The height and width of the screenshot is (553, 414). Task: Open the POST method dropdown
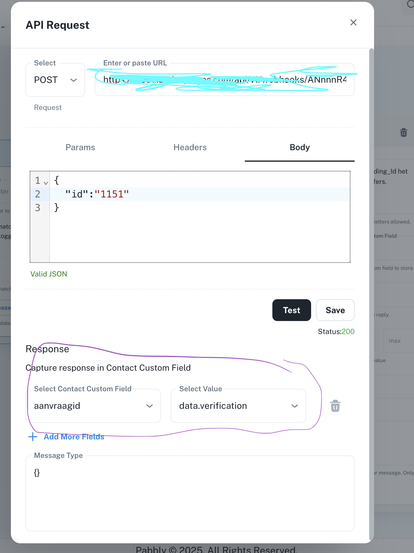(x=55, y=80)
